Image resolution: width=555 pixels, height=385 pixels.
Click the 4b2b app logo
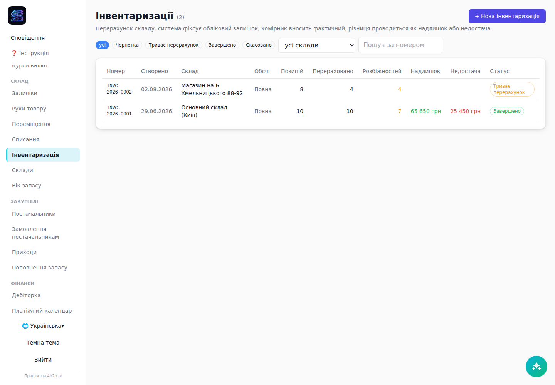(x=17, y=15)
